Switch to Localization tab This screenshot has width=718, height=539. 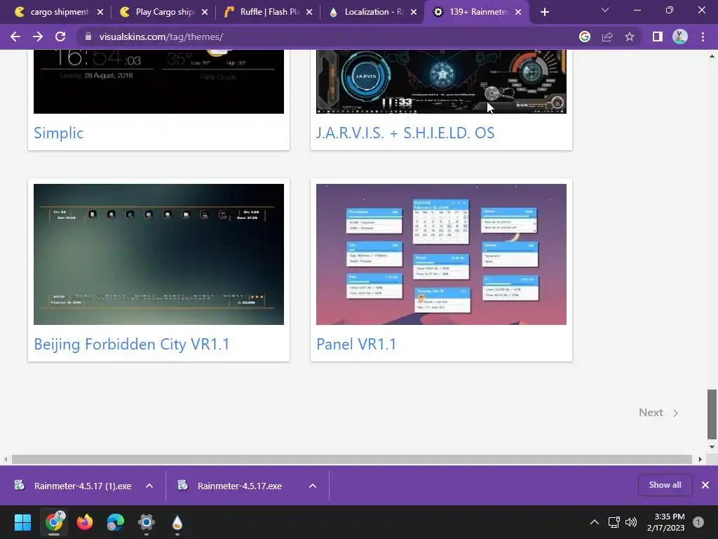(x=373, y=12)
